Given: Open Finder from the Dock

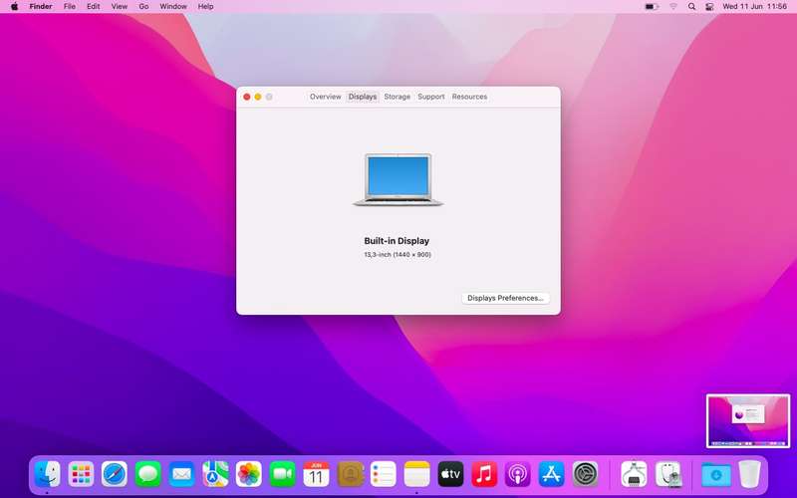Looking at the screenshot, I should pyautogui.click(x=47, y=474).
